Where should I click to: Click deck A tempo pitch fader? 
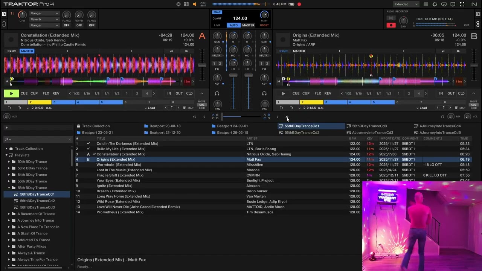coord(202,65)
